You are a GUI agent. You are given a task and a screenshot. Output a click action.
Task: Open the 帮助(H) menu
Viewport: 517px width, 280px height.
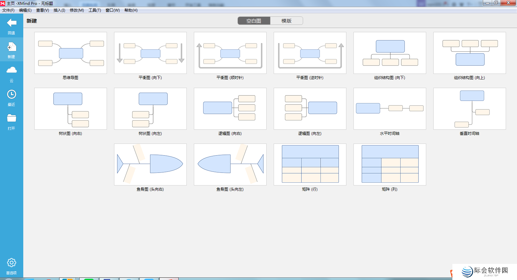[x=131, y=10]
